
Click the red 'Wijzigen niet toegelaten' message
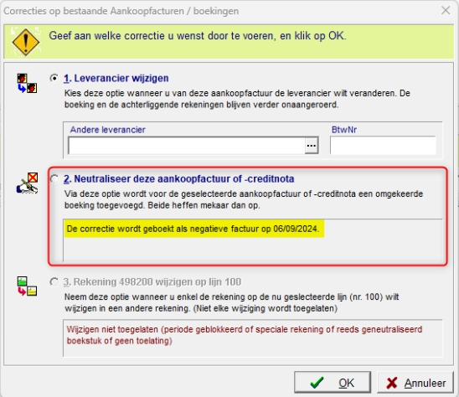[244, 335]
